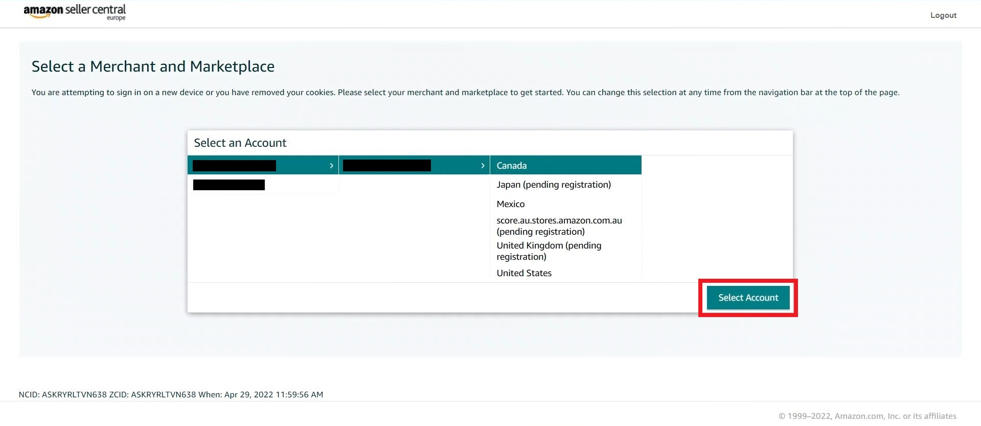Image resolution: width=981 pixels, height=426 pixels.
Task: Select the non-highlighted redacted merchant entry
Action: 229,185
